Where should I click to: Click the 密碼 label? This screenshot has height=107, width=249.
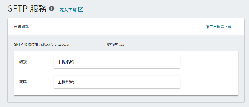click(x=23, y=82)
